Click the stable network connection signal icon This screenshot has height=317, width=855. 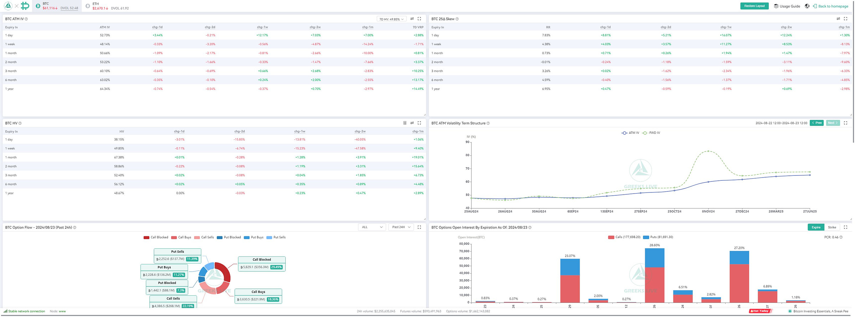pos(5,311)
